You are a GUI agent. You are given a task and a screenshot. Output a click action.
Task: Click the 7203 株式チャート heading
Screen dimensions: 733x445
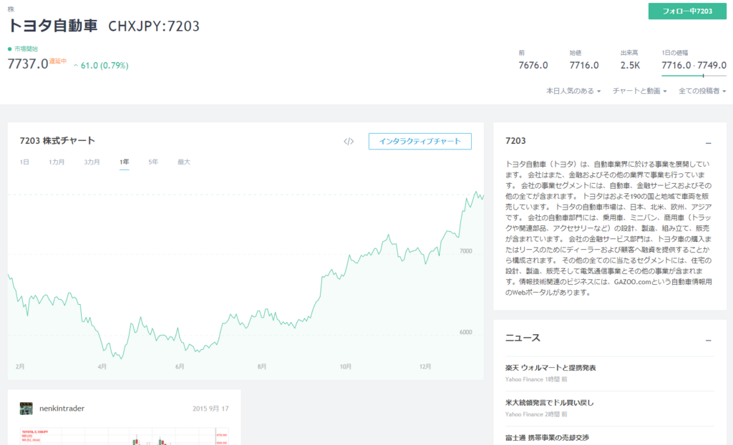point(57,141)
